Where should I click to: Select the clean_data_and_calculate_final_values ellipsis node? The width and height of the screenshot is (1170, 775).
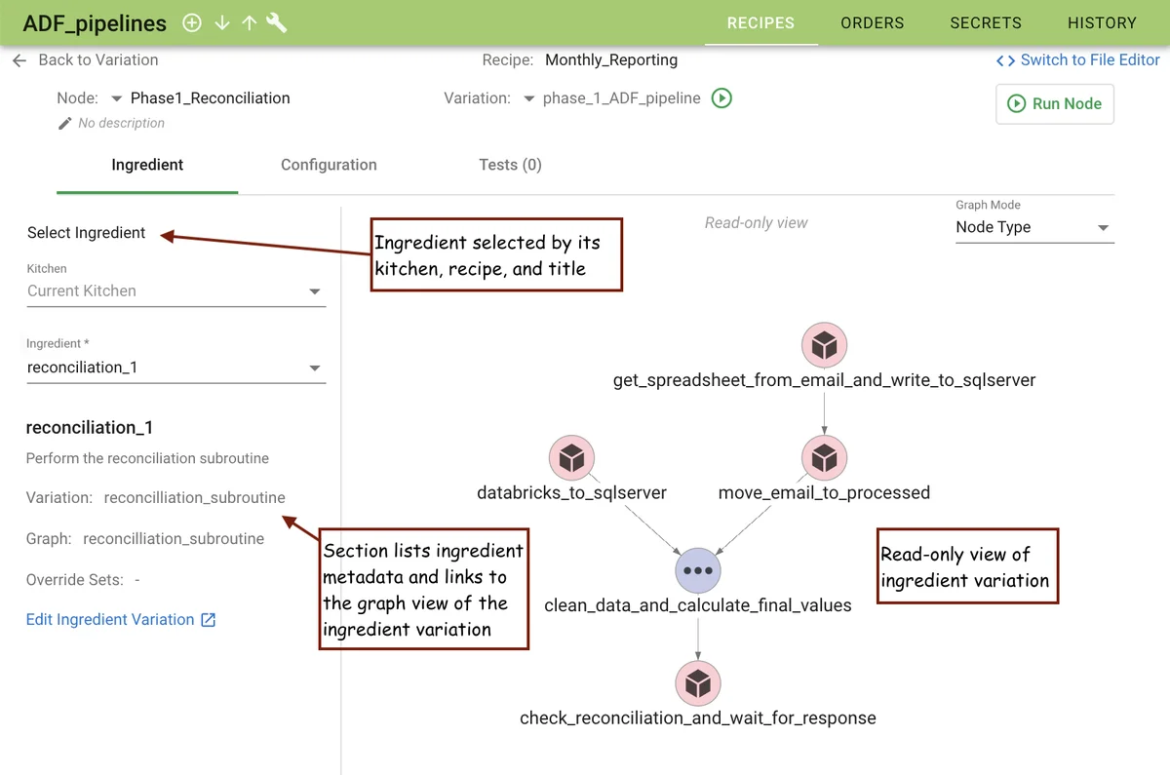pyautogui.click(x=698, y=570)
